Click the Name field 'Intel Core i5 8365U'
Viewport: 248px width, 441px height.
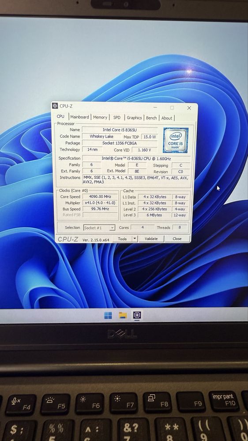point(120,130)
